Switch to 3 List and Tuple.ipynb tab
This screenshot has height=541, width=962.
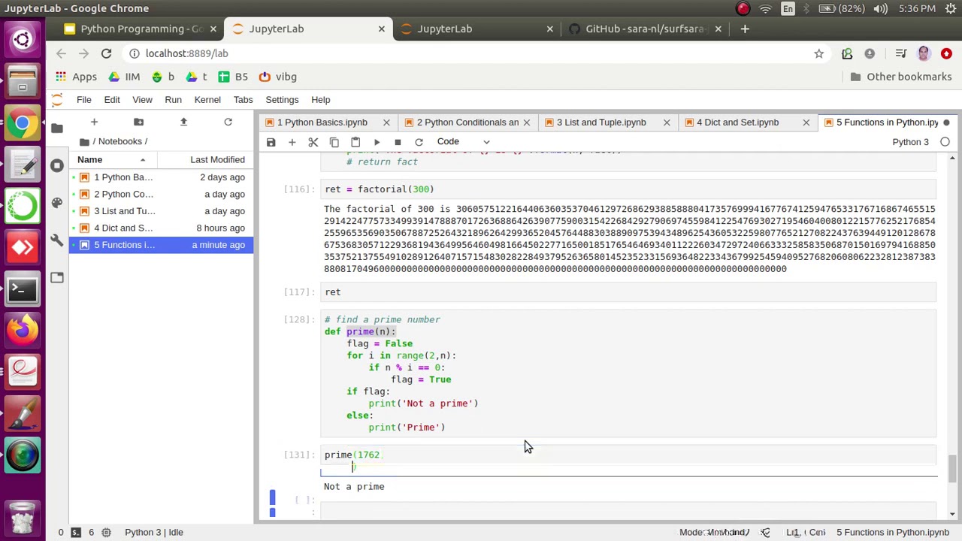(601, 122)
